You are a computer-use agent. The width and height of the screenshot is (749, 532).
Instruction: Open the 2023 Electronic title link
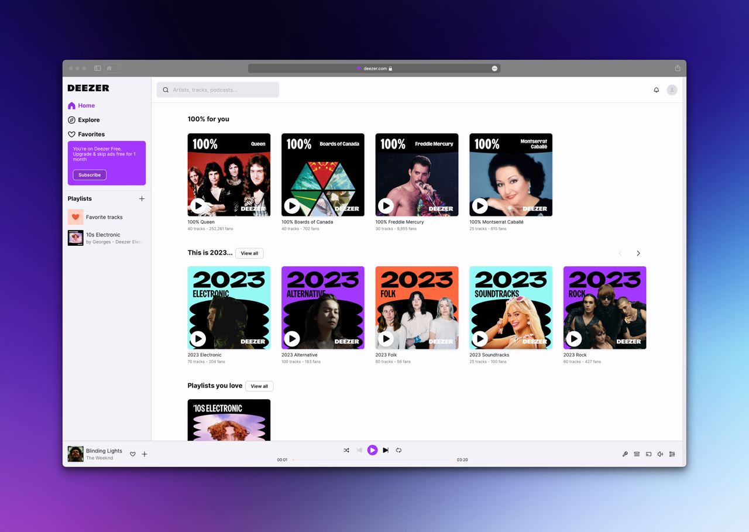(x=205, y=355)
